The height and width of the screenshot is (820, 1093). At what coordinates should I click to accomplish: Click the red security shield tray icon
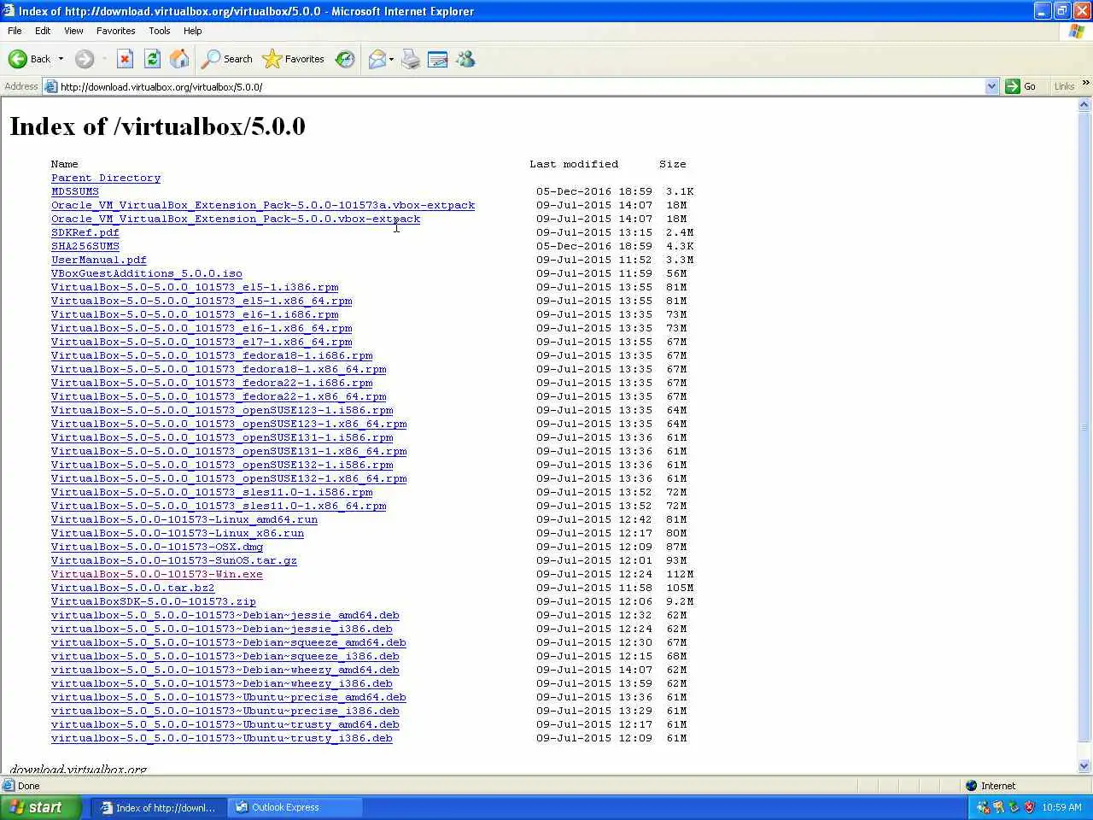point(1029,807)
